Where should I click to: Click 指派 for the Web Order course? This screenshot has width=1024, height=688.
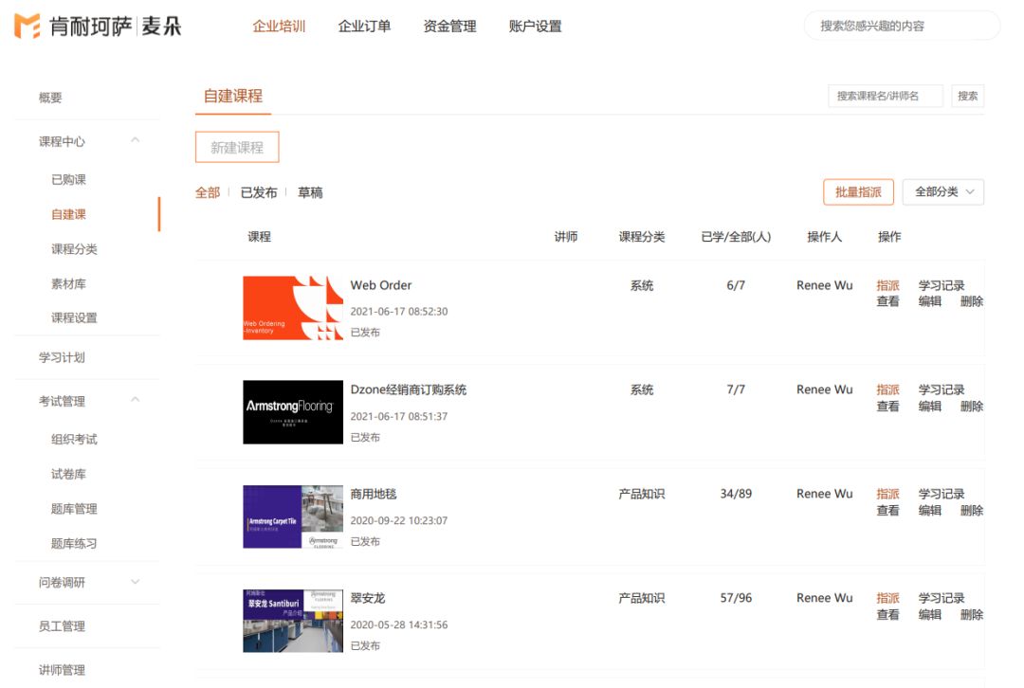tap(887, 285)
